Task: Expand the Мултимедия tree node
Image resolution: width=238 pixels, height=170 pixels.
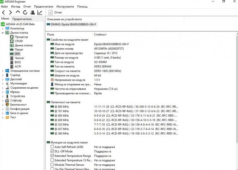Action: click(3, 84)
